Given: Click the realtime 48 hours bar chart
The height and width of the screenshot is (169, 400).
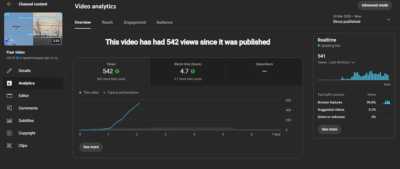Looking at the screenshot, I should point(354,75).
